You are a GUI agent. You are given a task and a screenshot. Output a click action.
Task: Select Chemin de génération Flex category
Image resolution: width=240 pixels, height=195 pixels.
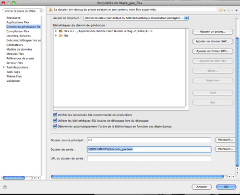[x=24, y=27]
